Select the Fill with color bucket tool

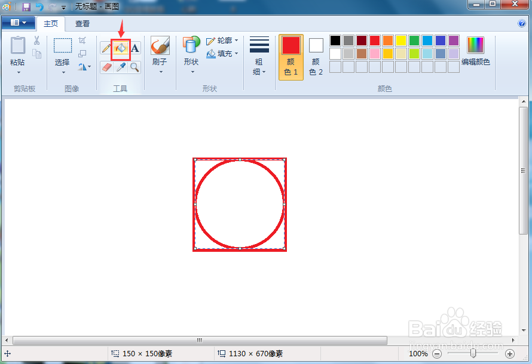tap(121, 48)
